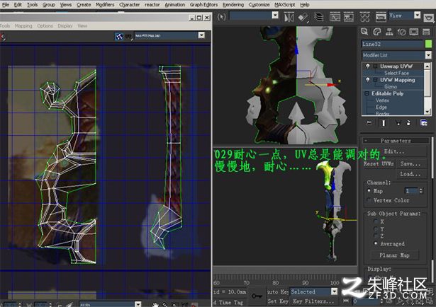
Task: Open the Graph Editors menu
Action: [x=203, y=5]
